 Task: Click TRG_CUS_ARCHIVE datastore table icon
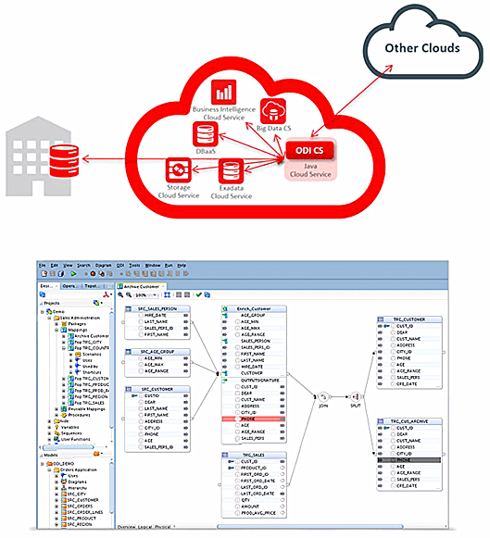(380, 421)
